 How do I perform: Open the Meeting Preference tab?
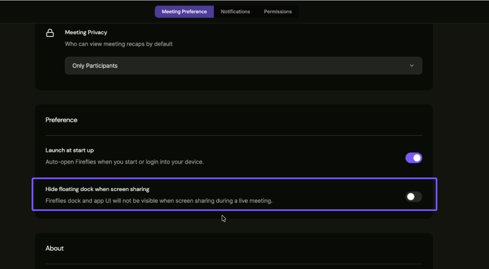[x=184, y=11]
